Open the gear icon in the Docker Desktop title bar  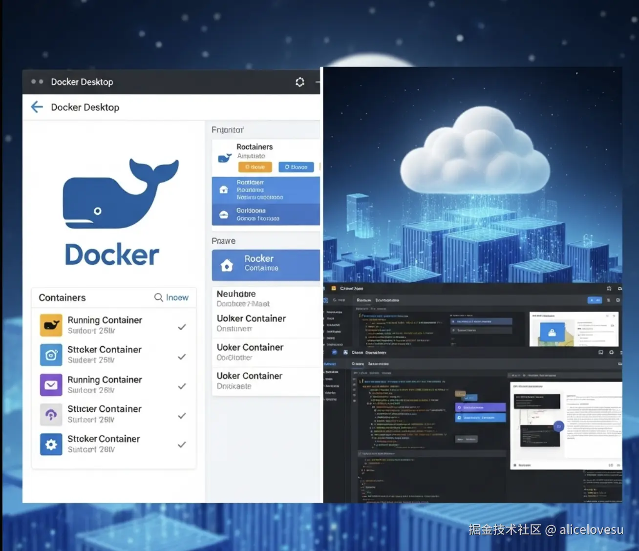[300, 82]
